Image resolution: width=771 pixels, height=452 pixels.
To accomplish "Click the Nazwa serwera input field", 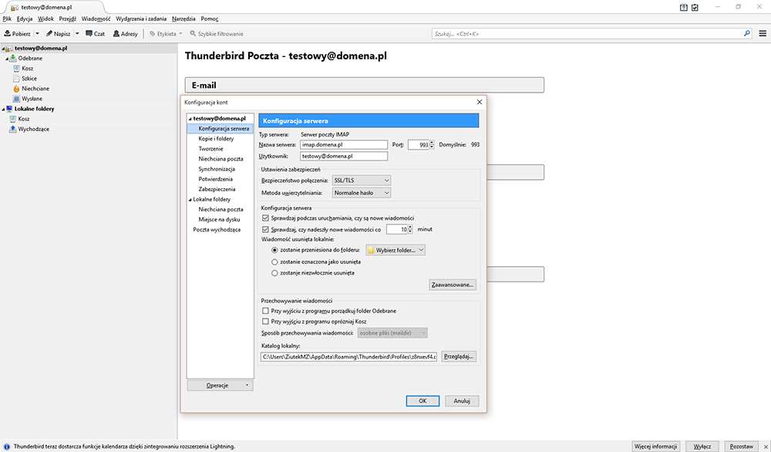I will tap(344, 144).
